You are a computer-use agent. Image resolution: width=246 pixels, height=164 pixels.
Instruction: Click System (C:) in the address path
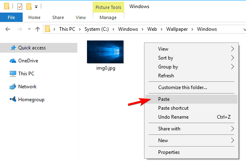pos(96,29)
